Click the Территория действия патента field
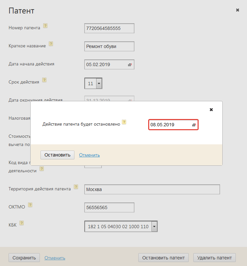The image size is (247, 266). (x=152, y=189)
